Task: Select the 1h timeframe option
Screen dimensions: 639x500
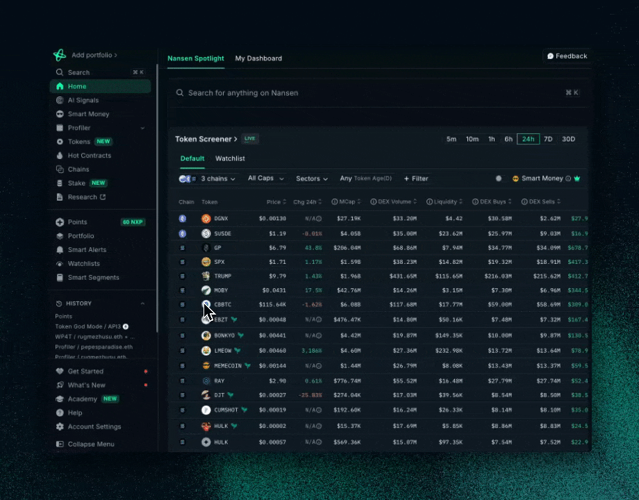Action: tap(492, 139)
